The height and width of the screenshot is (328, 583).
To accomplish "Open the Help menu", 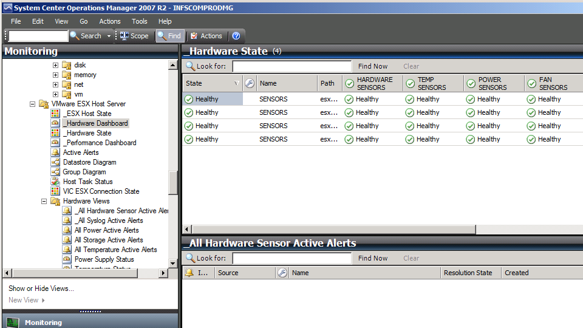I will 165,21.
